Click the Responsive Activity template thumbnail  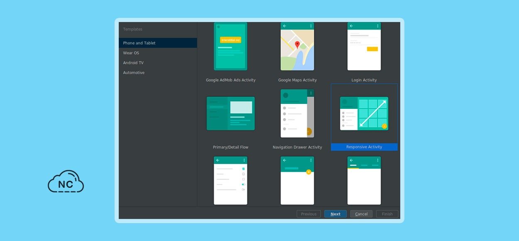pos(364,113)
